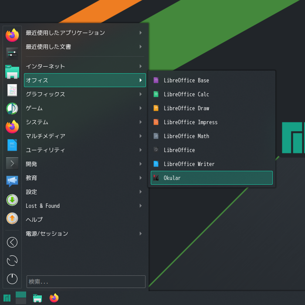Open the music player note icon

(12, 108)
